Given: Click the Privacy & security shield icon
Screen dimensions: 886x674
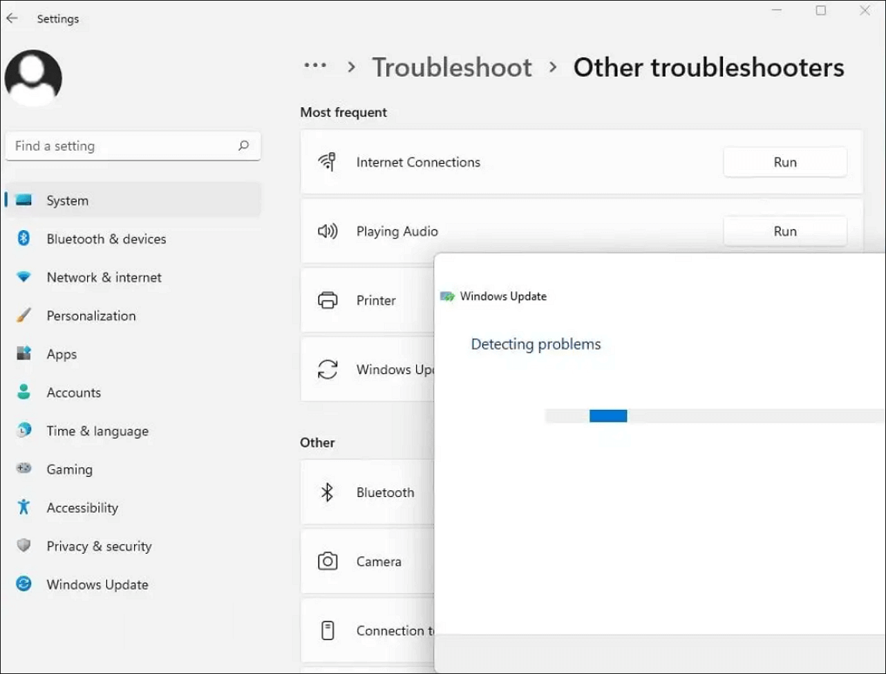Looking at the screenshot, I should 23,545.
